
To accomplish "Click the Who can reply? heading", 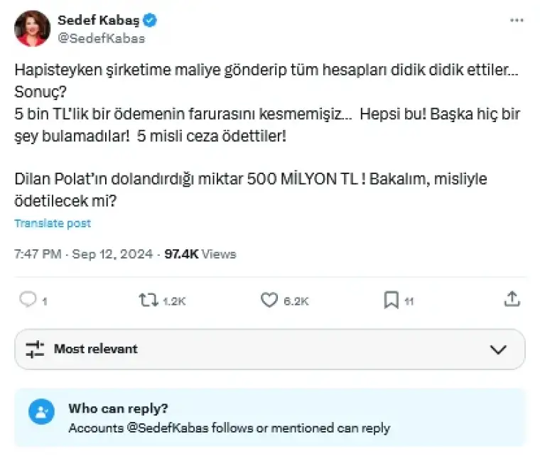I will coord(119,408).
